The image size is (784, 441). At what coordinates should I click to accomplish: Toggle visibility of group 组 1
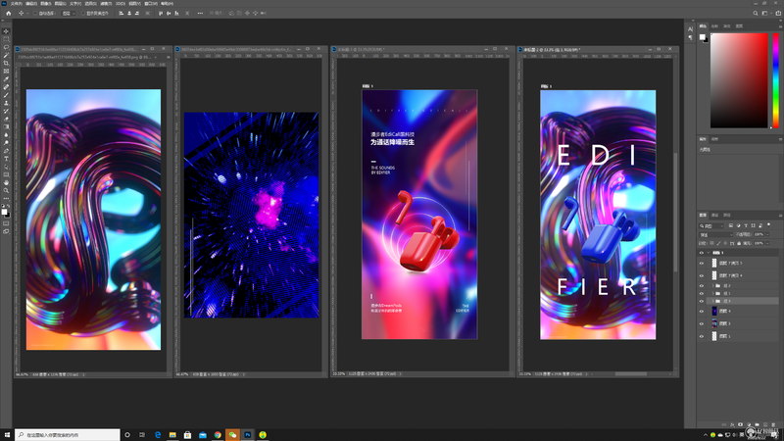point(701,293)
